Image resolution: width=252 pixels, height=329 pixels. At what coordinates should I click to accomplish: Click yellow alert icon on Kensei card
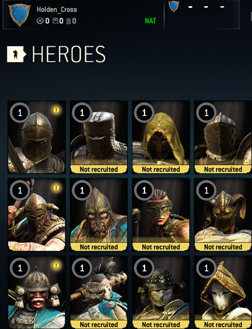click(56, 265)
